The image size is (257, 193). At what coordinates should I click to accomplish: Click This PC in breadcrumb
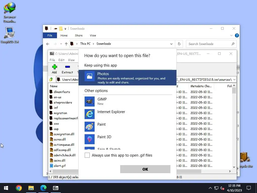click(85, 44)
